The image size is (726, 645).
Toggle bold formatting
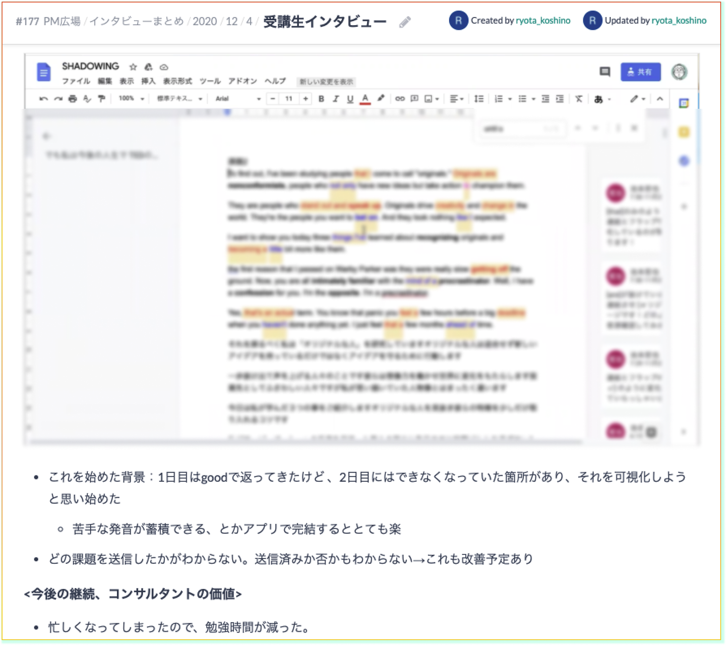point(321,99)
